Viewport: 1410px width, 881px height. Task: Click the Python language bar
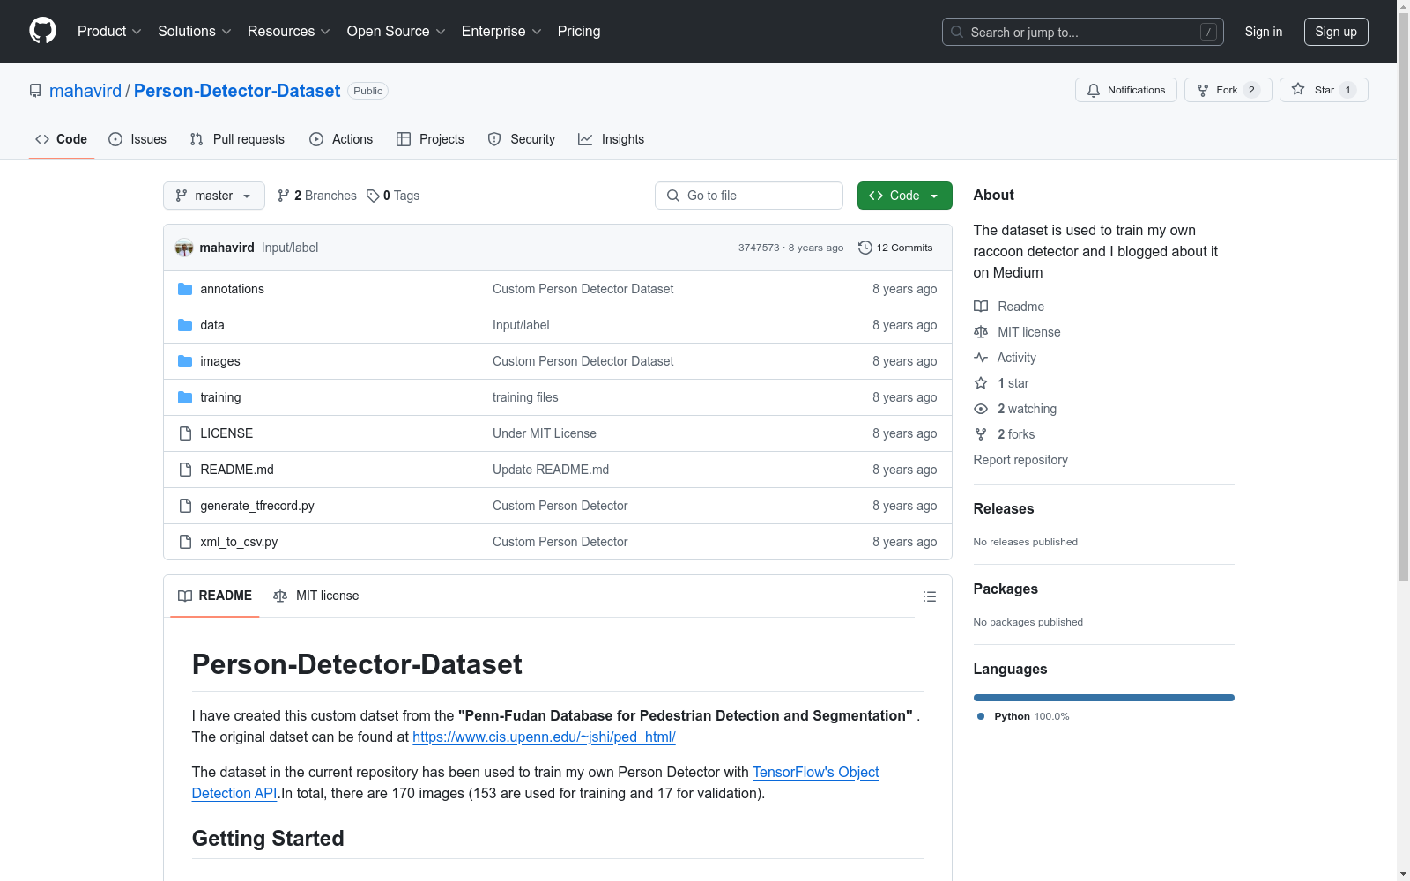pyautogui.click(x=1104, y=698)
